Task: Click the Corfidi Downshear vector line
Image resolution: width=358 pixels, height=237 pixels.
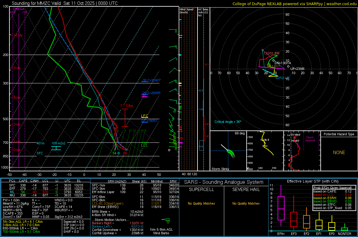Action: tap(118, 230)
